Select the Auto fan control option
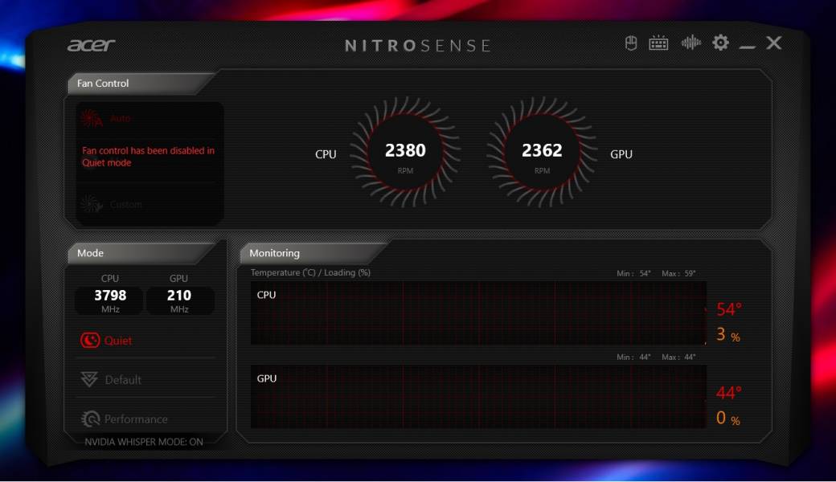The image size is (836, 482). click(105, 118)
